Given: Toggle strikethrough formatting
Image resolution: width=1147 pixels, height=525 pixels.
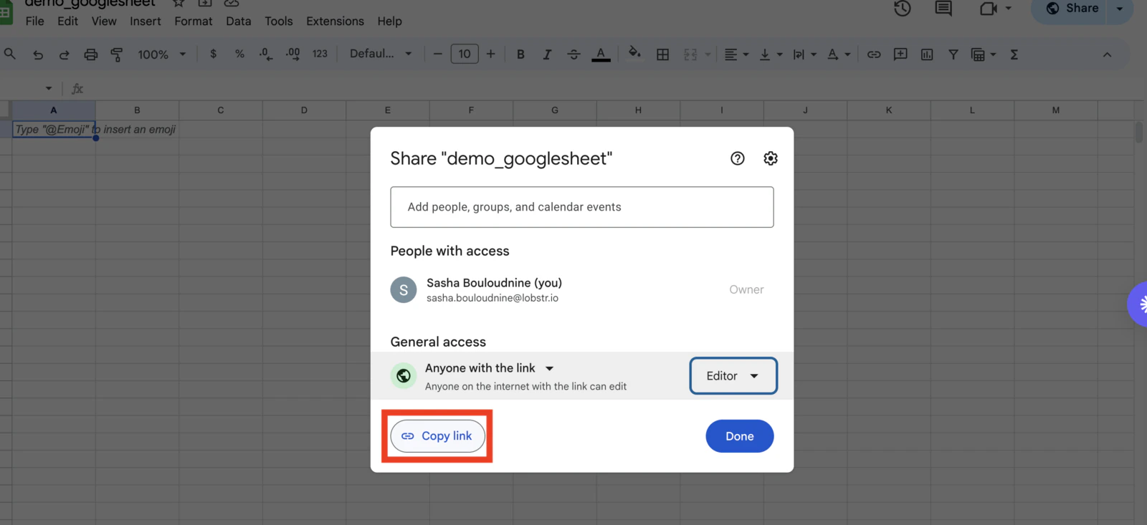Looking at the screenshot, I should coord(573,54).
